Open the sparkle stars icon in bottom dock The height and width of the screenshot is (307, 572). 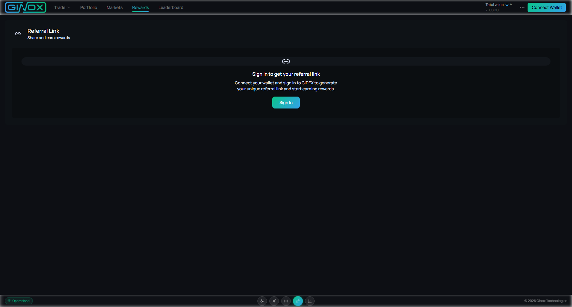pyautogui.click(x=274, y=301)
